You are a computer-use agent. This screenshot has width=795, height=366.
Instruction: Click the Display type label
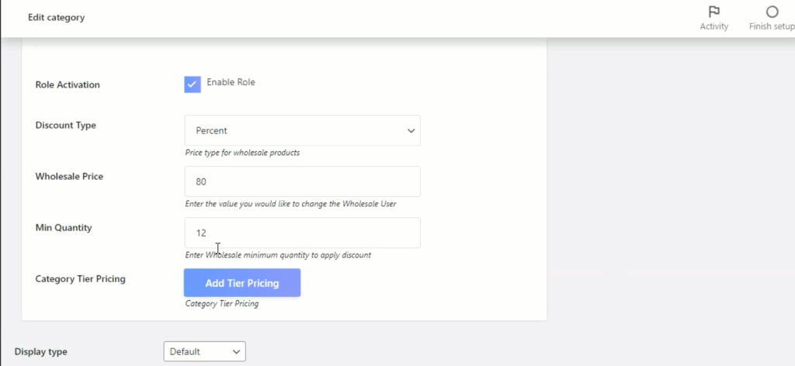(x=40, y=351)
